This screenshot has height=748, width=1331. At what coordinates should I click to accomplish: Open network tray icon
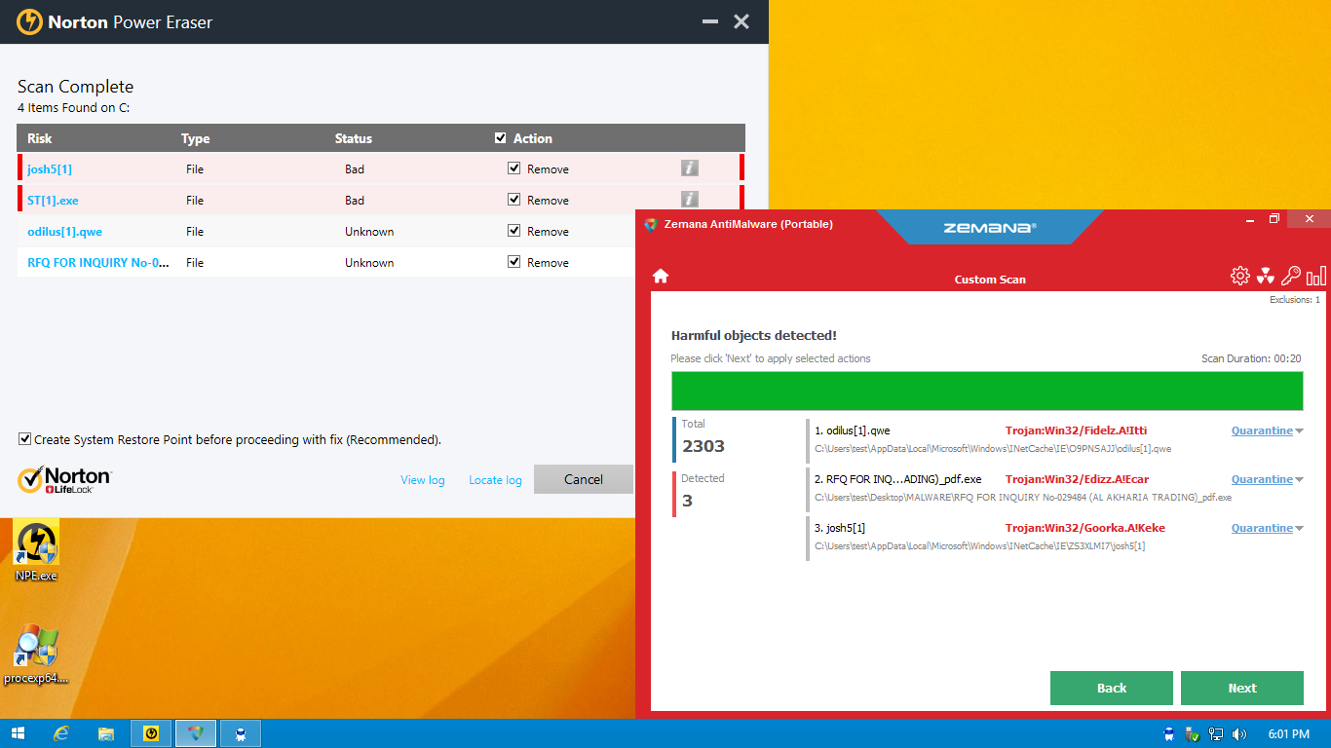tap(1215, 734)
